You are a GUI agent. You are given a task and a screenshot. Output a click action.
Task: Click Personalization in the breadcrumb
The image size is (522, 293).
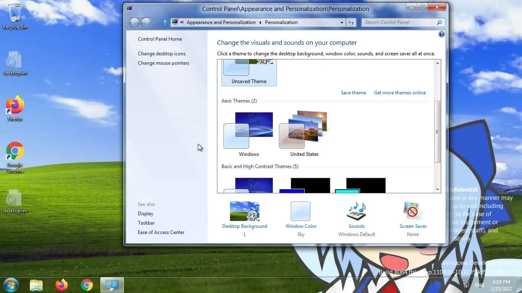(x=281, y=22)
